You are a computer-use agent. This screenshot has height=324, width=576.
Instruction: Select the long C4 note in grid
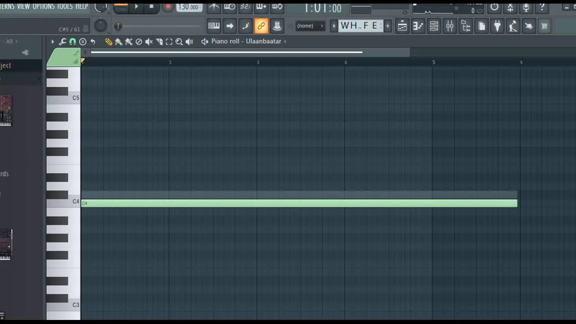click(x=299, y=203)
